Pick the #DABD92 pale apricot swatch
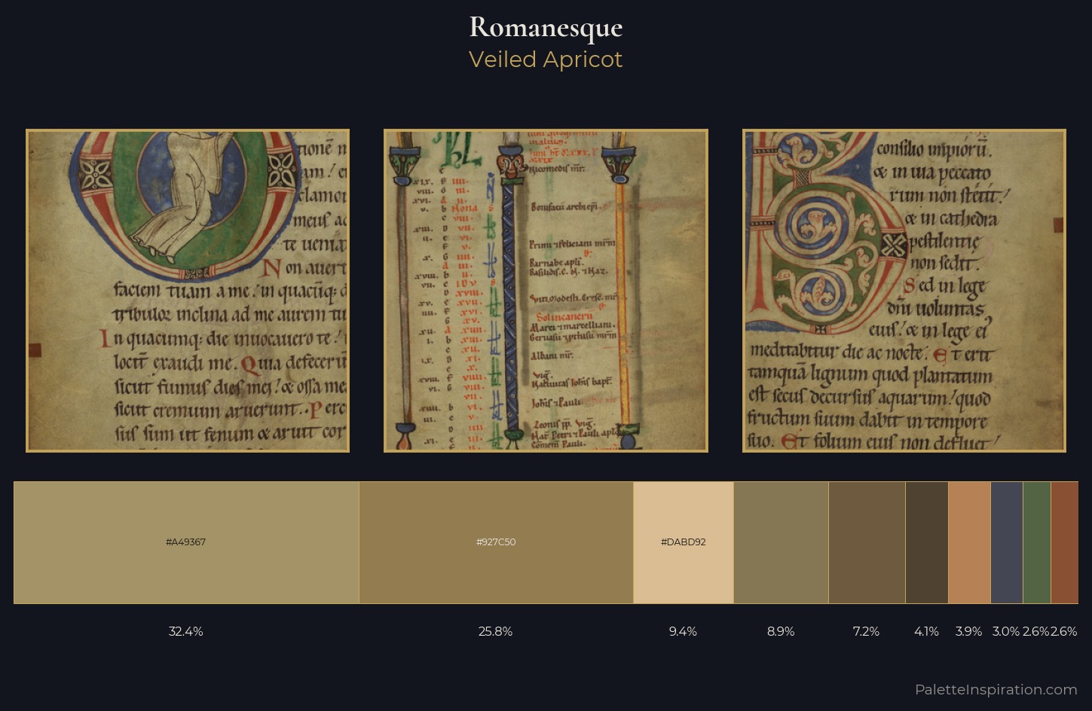1092x711 pixels. pyautogui.click(x=684, y=542)
